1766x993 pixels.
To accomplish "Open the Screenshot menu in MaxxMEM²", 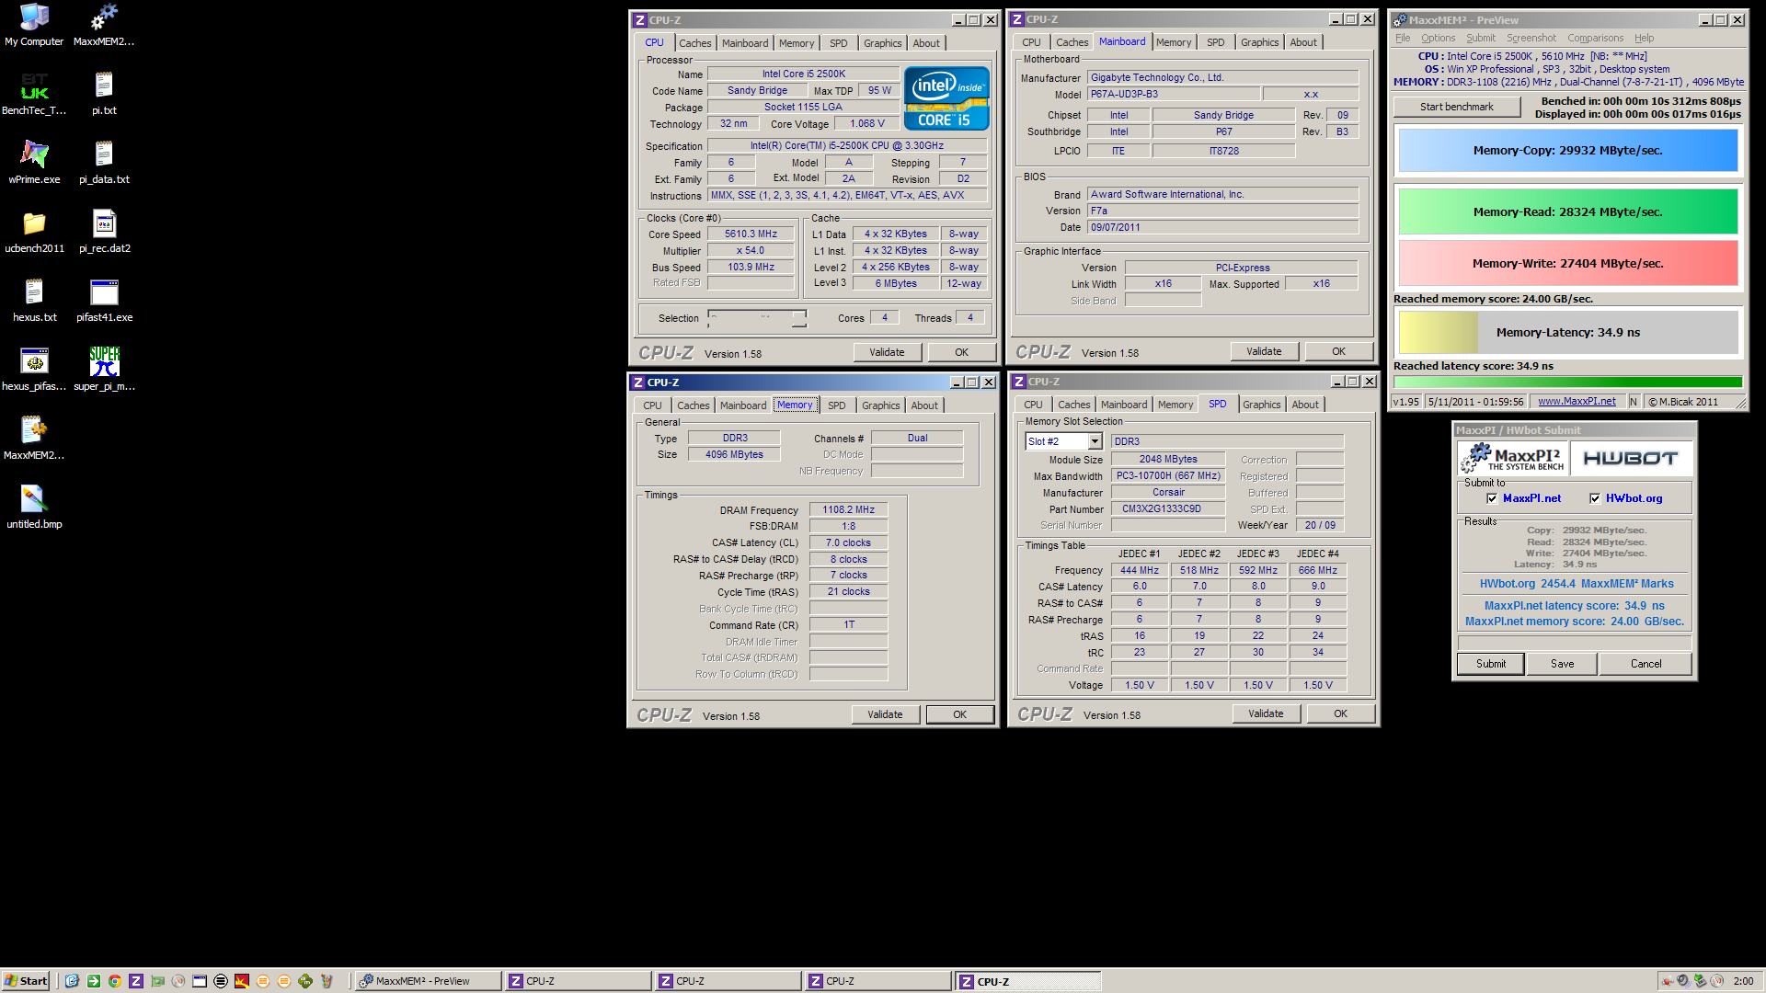I will (1531, 38).
